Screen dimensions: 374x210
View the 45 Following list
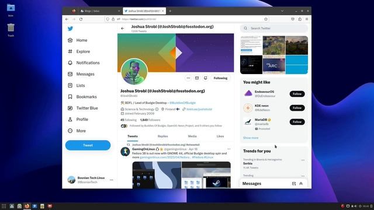(129, 120)
